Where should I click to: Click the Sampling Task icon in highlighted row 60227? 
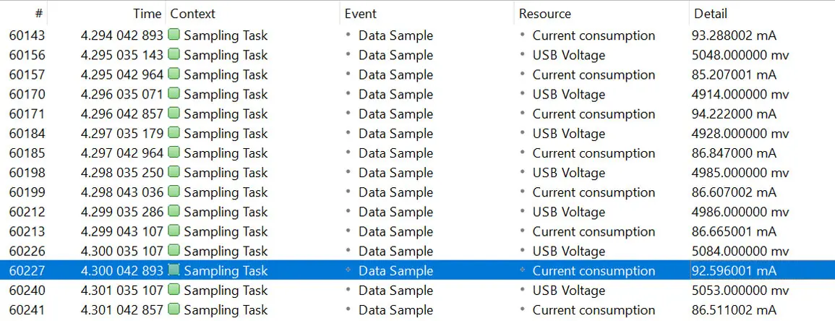[x=174, y=270]
